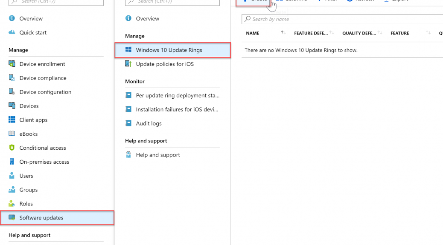Focus the Search by name field
Viewport: 443px width, 245px height.
[342, 19]
